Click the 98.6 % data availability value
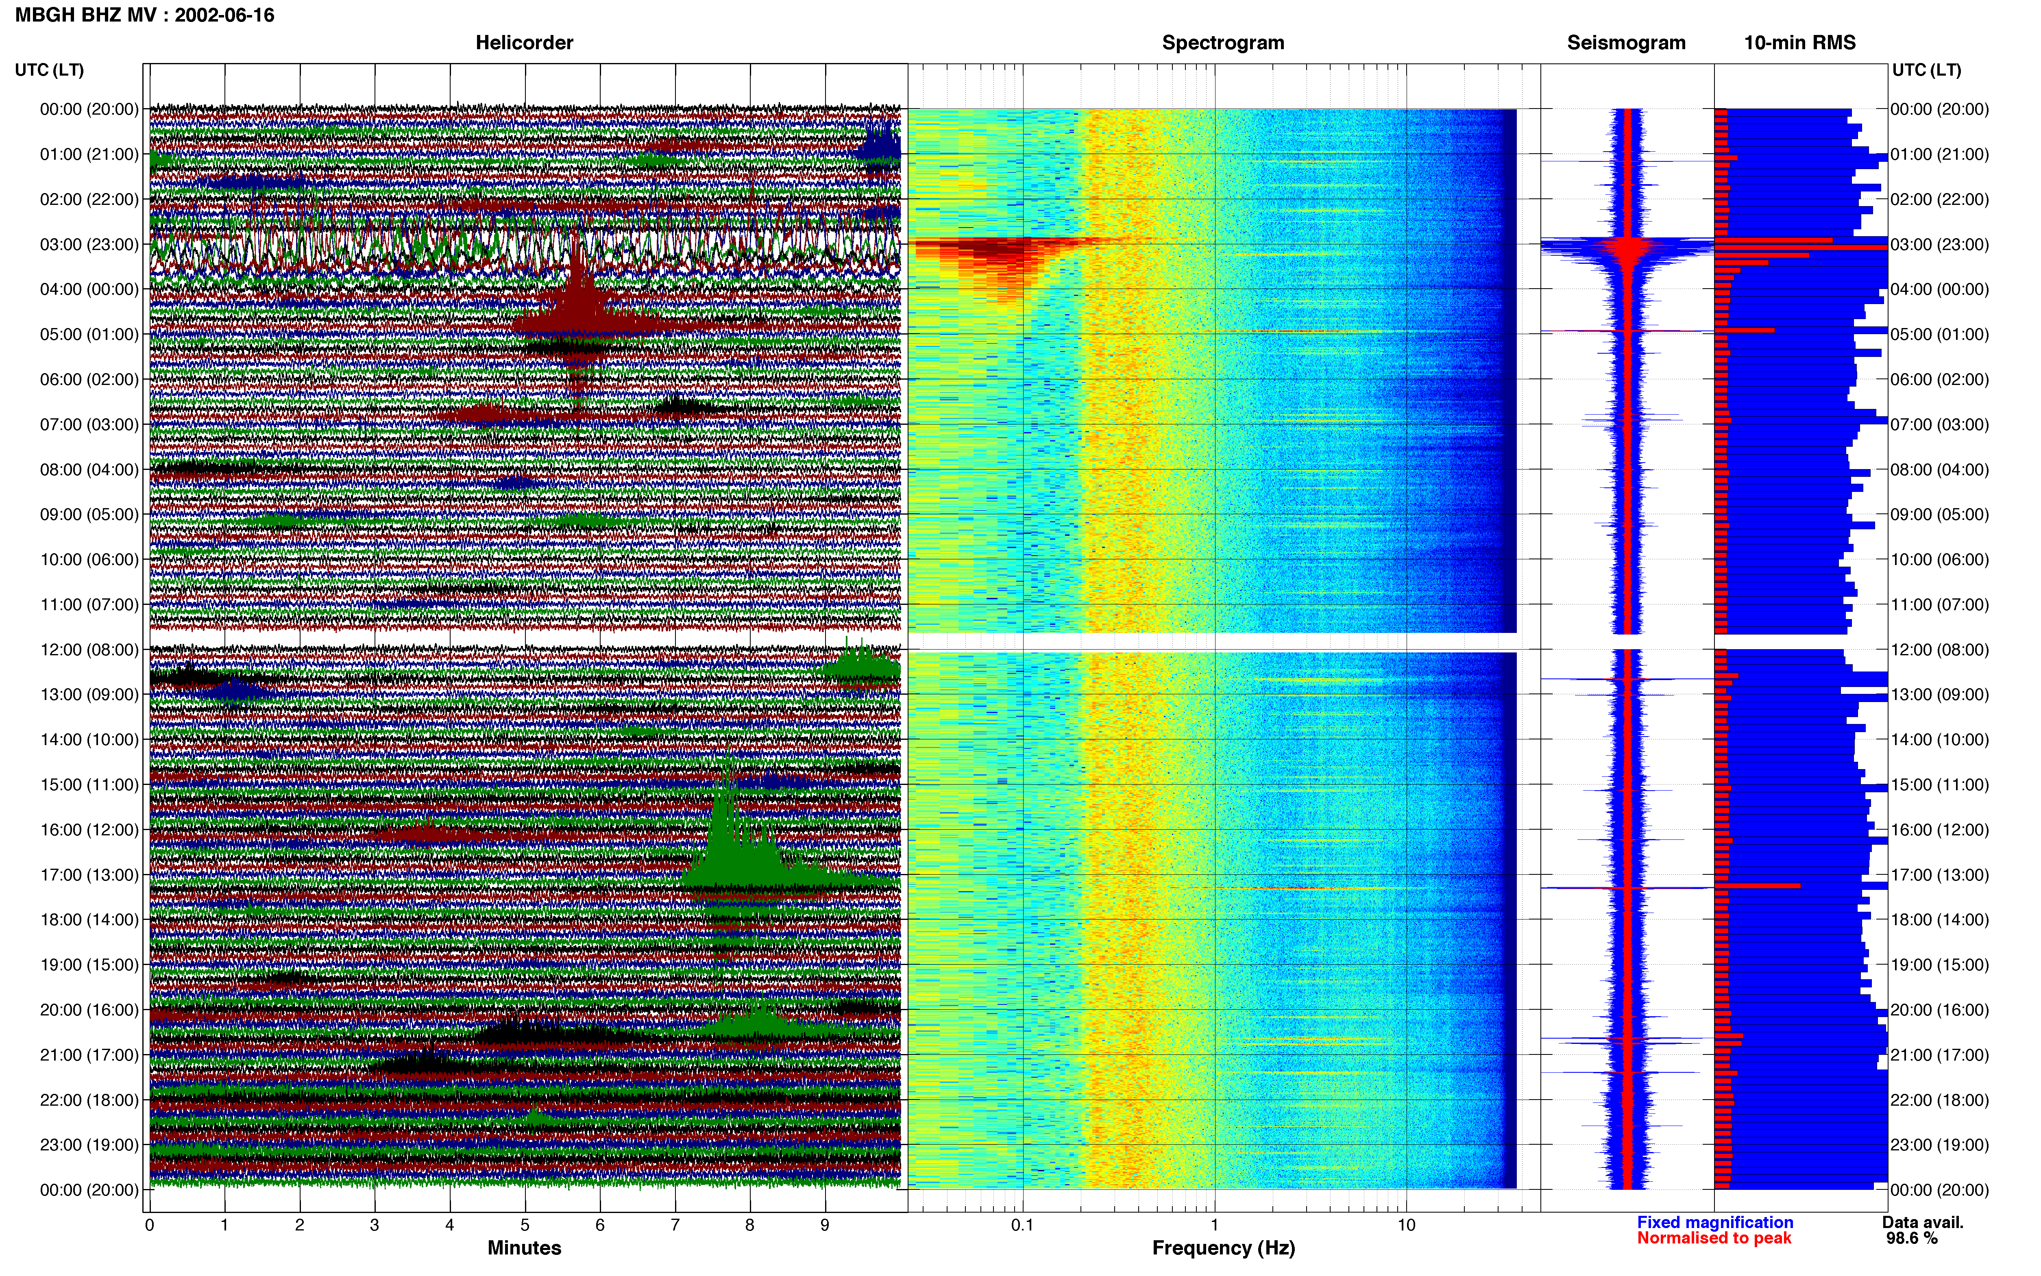 coord(1912,1238)
